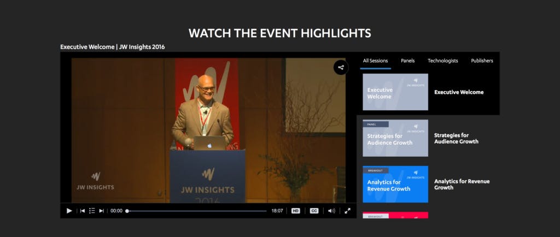
Task: Skip to the next video
Action: (101, 211)
